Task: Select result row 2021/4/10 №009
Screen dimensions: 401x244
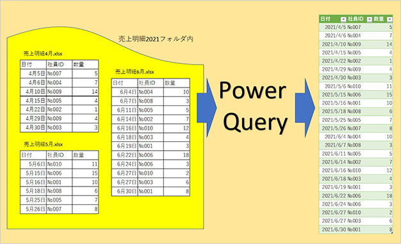Action: 356,44
